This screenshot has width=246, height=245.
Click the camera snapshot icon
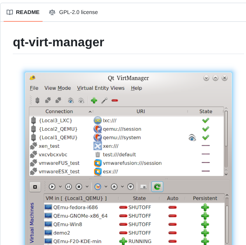(x=143, y=187)
